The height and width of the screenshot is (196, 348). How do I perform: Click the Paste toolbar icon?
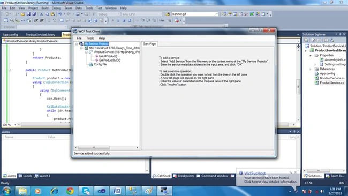coord(52,14)
